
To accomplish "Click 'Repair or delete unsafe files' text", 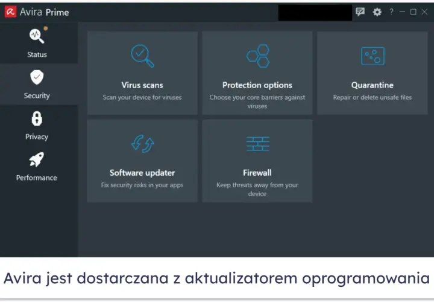I will 373,97.
